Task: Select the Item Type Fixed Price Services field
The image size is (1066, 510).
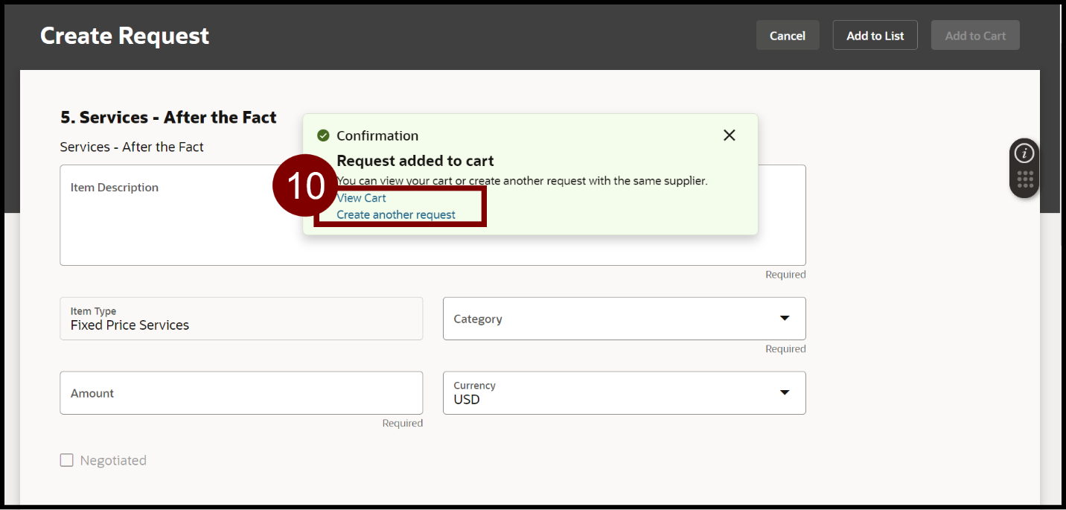Action: tap(241, 319)
